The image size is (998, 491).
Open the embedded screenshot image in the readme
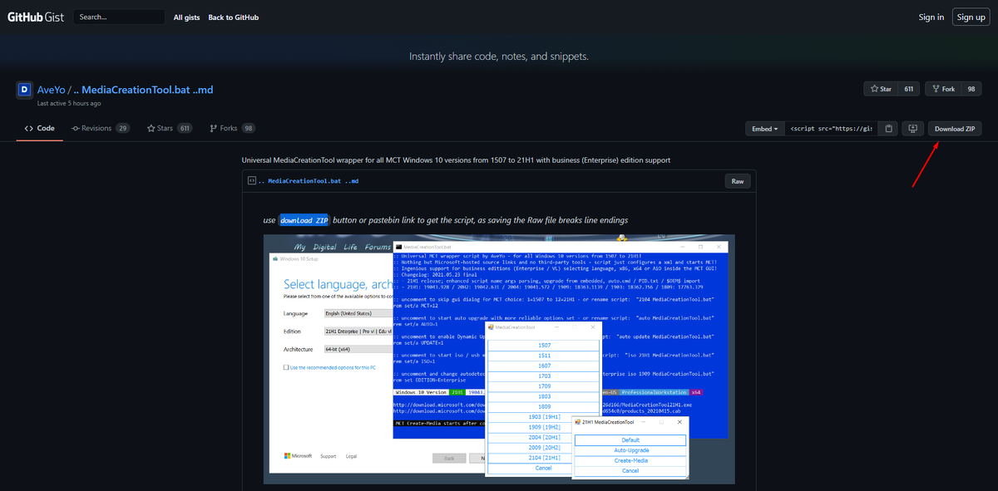click(499, 359)
